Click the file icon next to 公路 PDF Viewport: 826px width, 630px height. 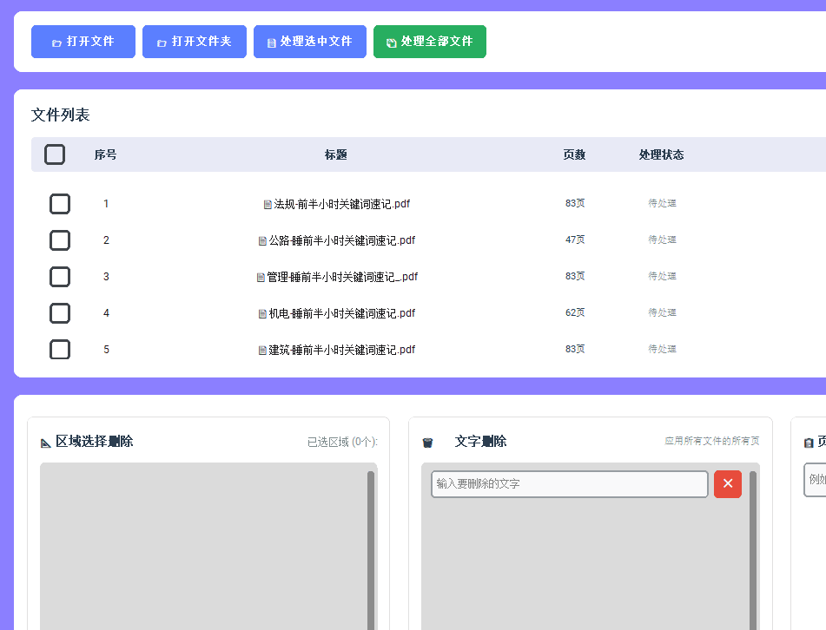pyautogui.click(x=262, y=241)
